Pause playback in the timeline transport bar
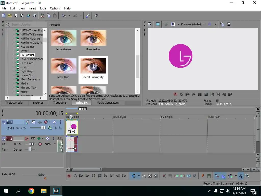 click(94, 176)
